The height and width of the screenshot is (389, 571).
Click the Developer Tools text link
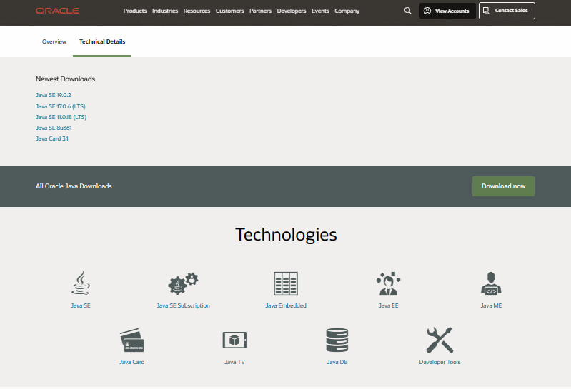click(440, 362)
